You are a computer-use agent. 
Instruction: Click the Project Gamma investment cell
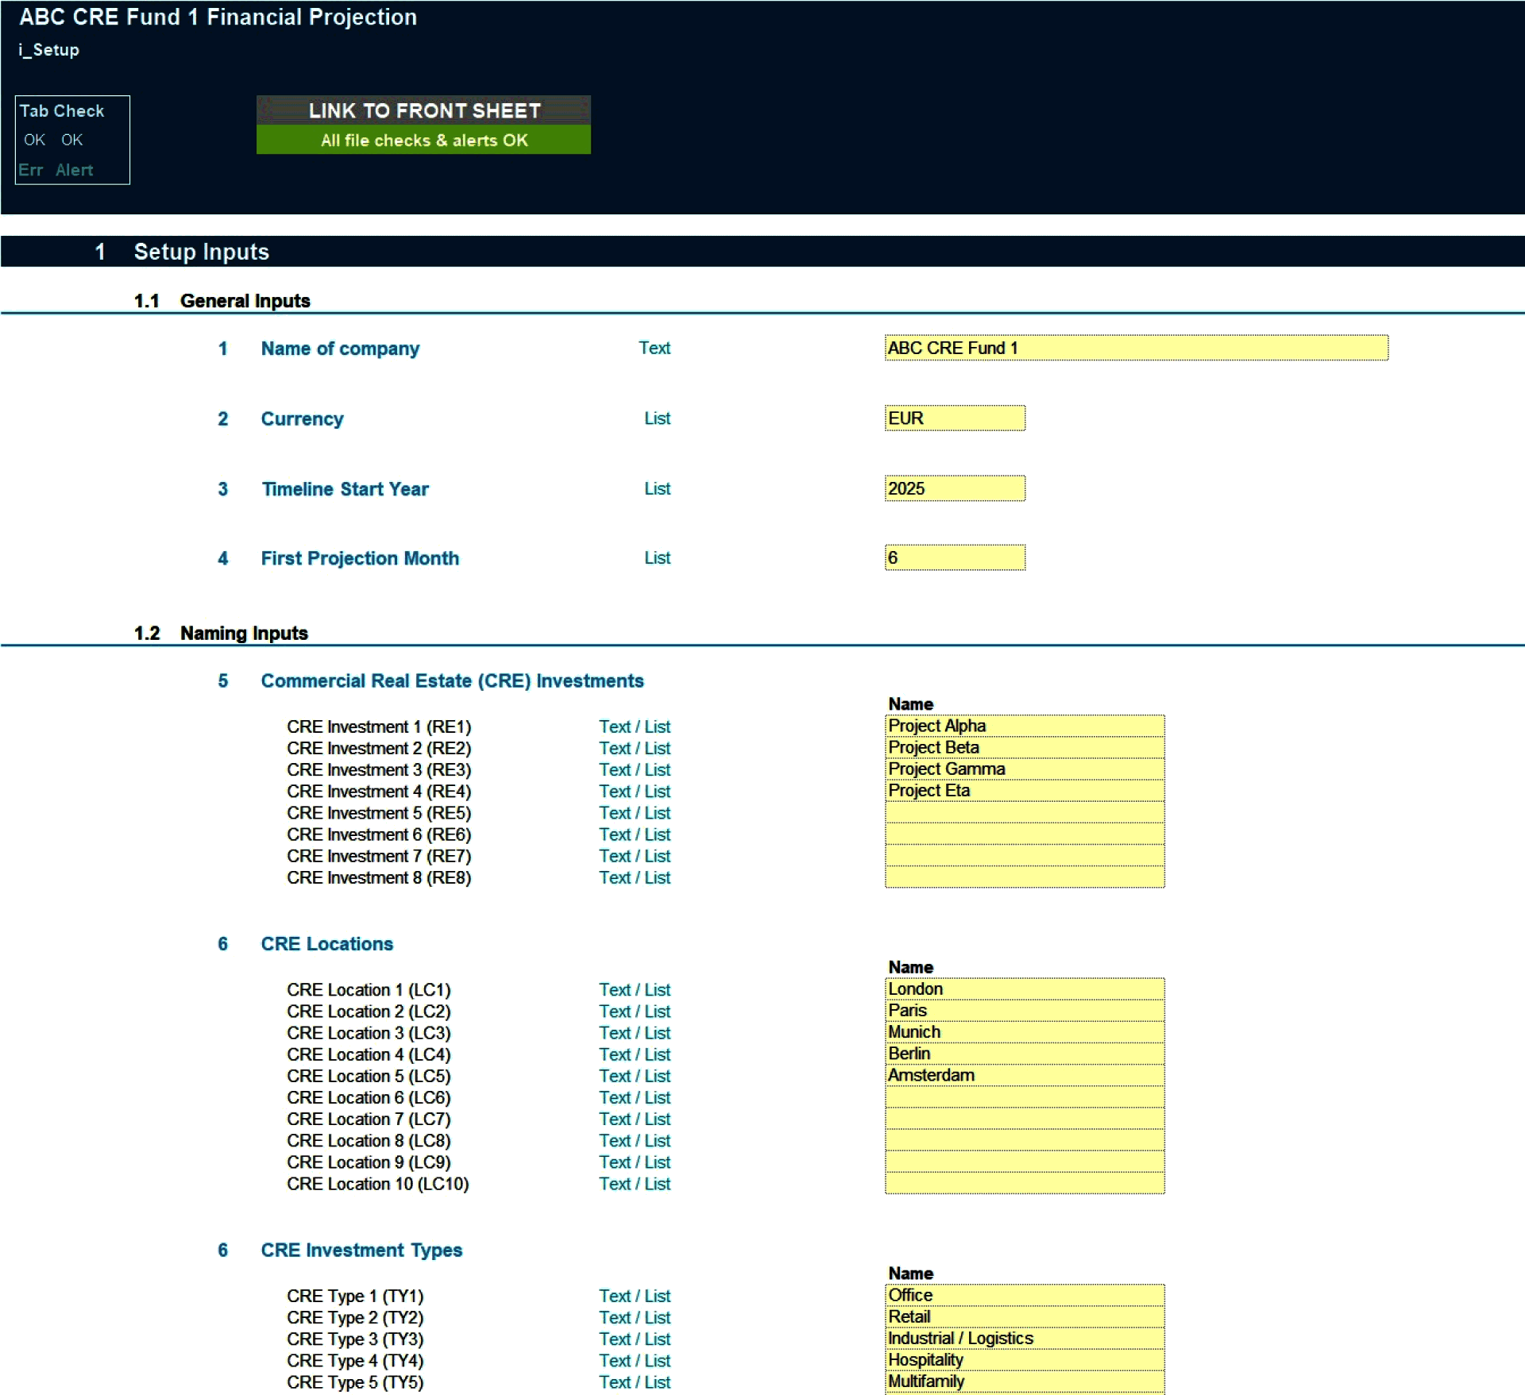(1024, 769)
